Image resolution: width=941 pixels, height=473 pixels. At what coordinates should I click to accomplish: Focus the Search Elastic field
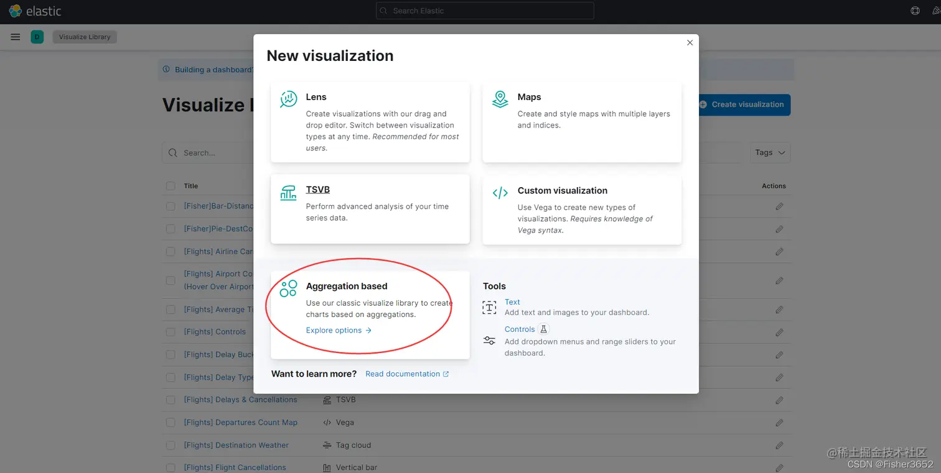tap(485, 11)
